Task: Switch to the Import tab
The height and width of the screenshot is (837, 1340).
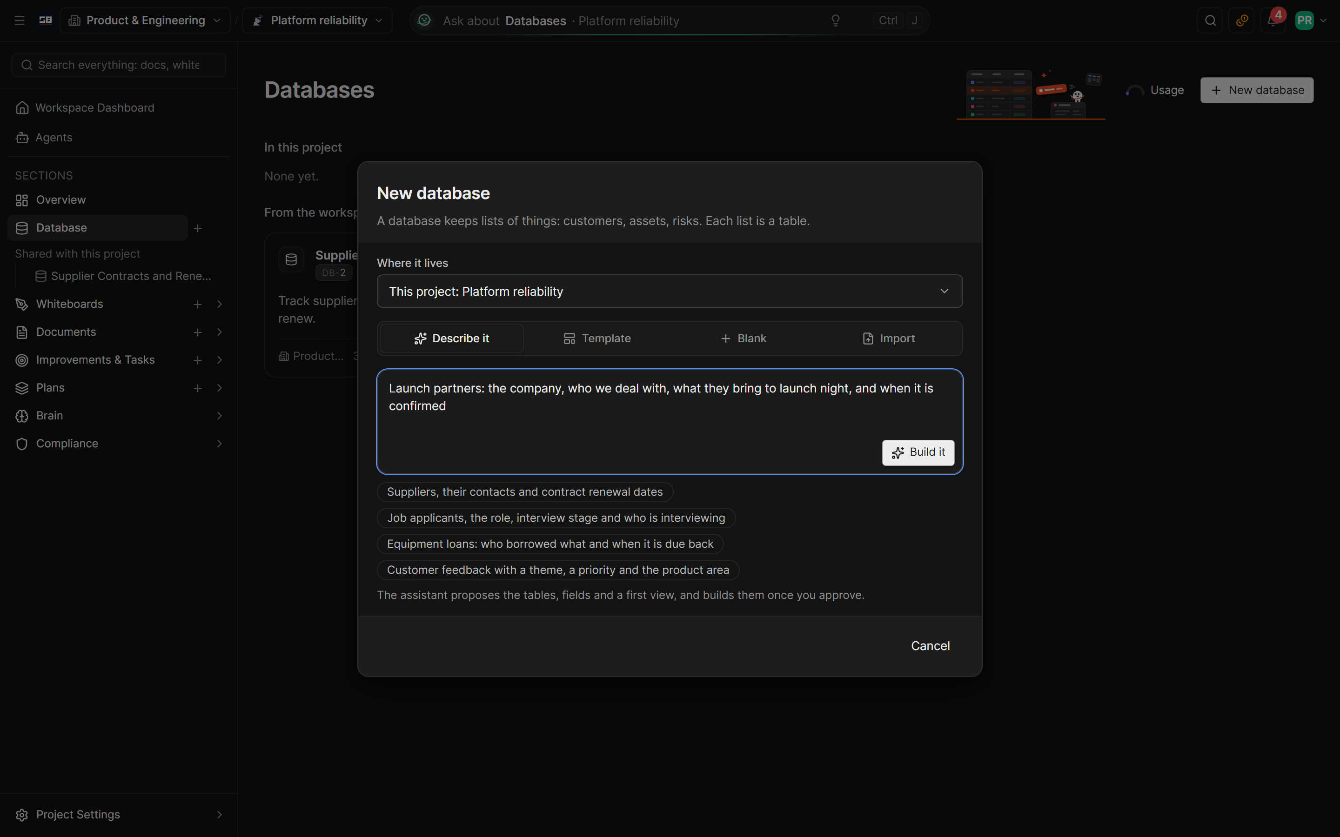Action: pyautogui.click(x=889, y=338)
